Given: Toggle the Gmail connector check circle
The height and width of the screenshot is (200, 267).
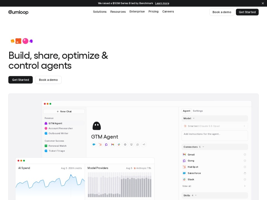Looking at the screenshot, I should pyautogui.click(x=245, y=155).
